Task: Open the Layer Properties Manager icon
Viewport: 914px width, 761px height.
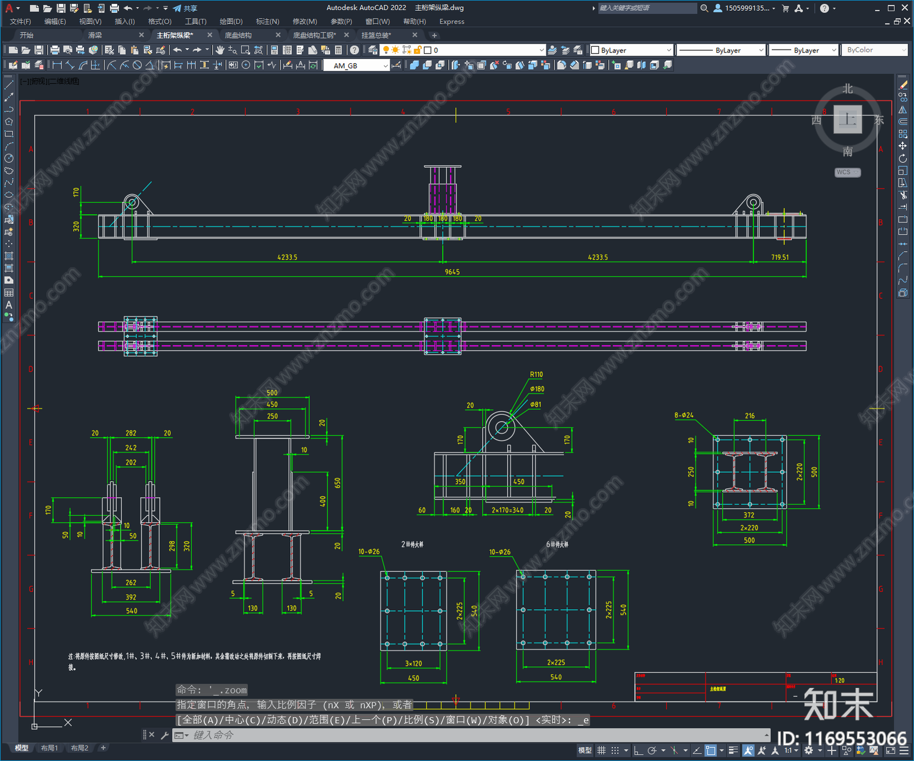Action: [372, 50]
